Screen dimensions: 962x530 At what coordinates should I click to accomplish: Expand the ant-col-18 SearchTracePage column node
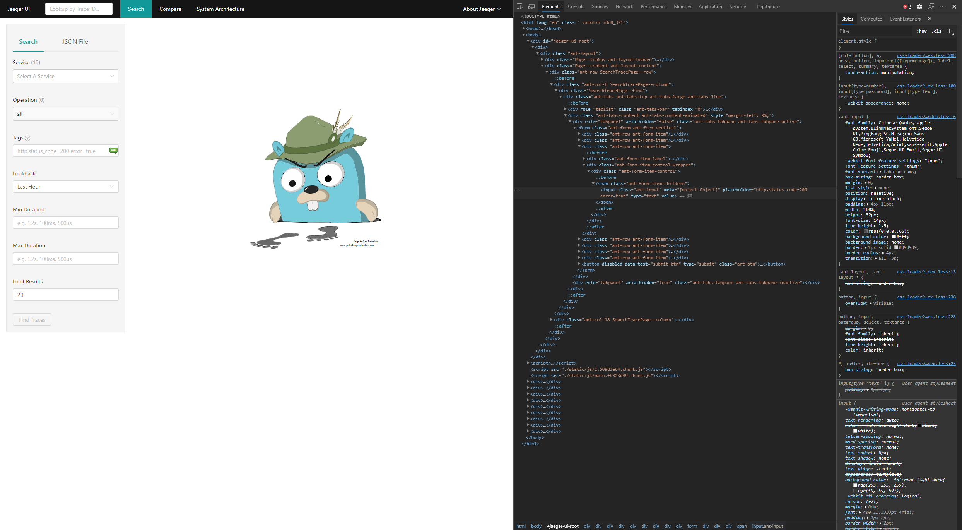551,320
